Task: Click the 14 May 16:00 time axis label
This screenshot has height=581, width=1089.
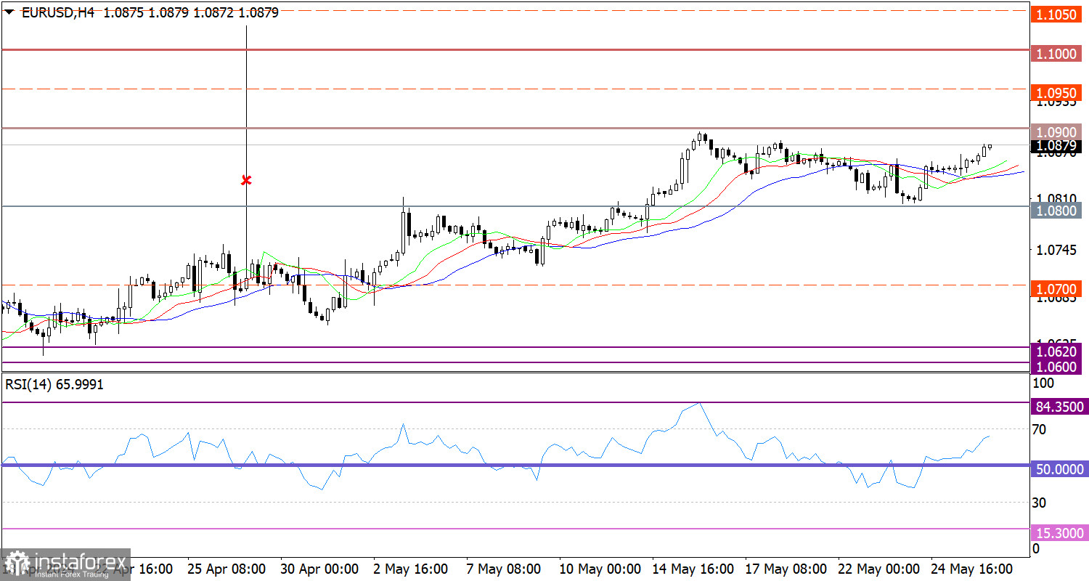Action: tap(693, 568)
